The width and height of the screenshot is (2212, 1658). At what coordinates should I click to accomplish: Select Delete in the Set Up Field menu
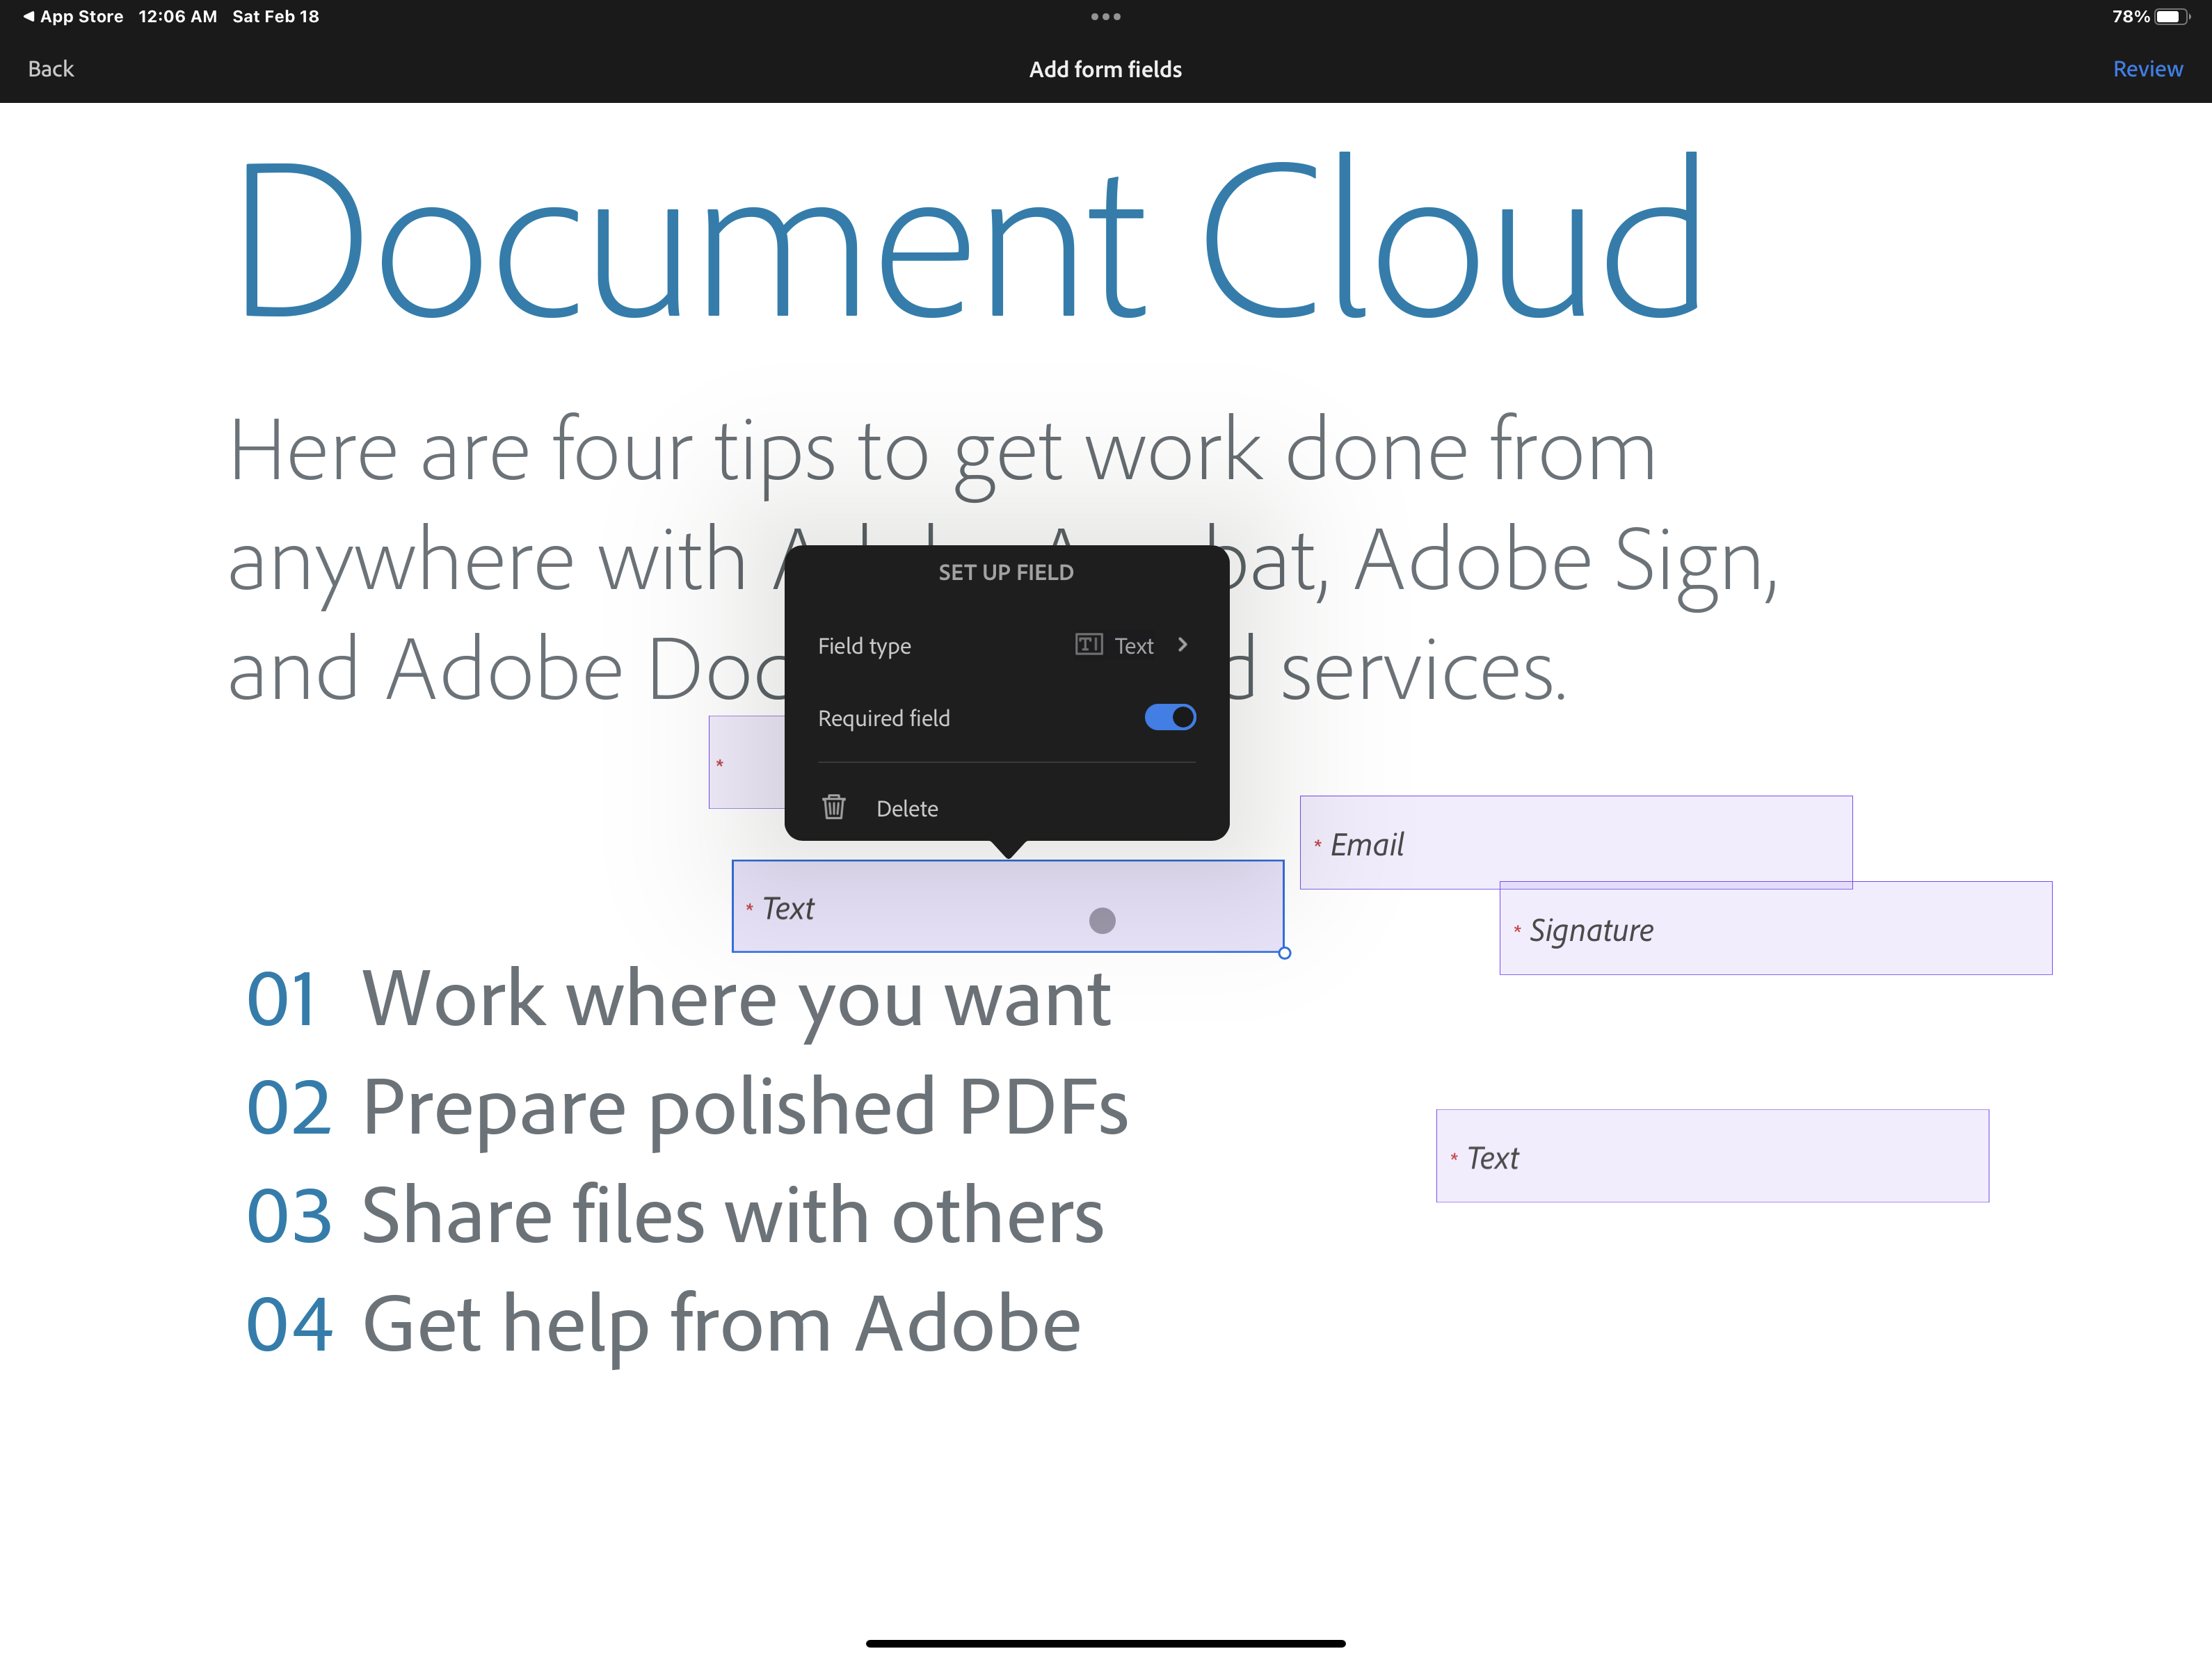906,808
